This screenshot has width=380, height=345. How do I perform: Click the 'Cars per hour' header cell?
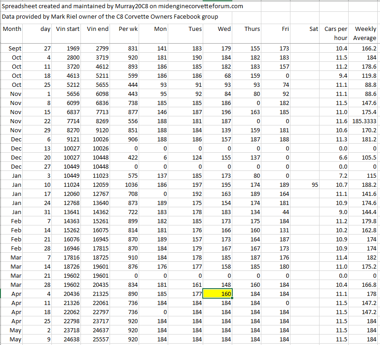click(336, 34)
